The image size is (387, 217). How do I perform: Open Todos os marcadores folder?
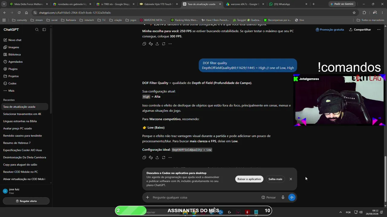(x=370, y=20)
